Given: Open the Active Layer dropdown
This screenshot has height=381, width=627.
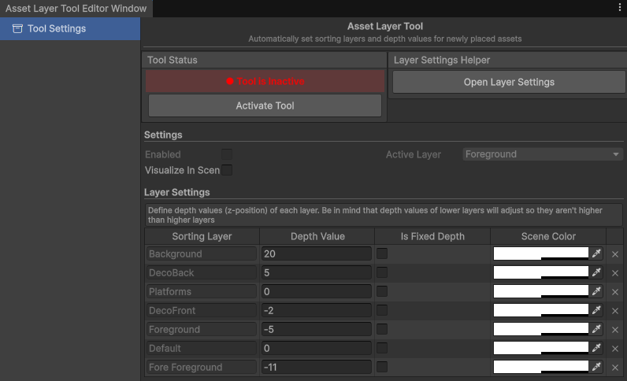Looking at the screenshot, I should (x=543, y=154).
